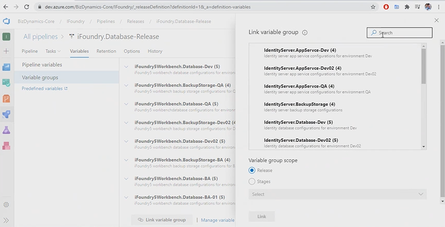
Task: Select IdentityServer.BackupStorage (4) group
Action: tap(335, 107)
